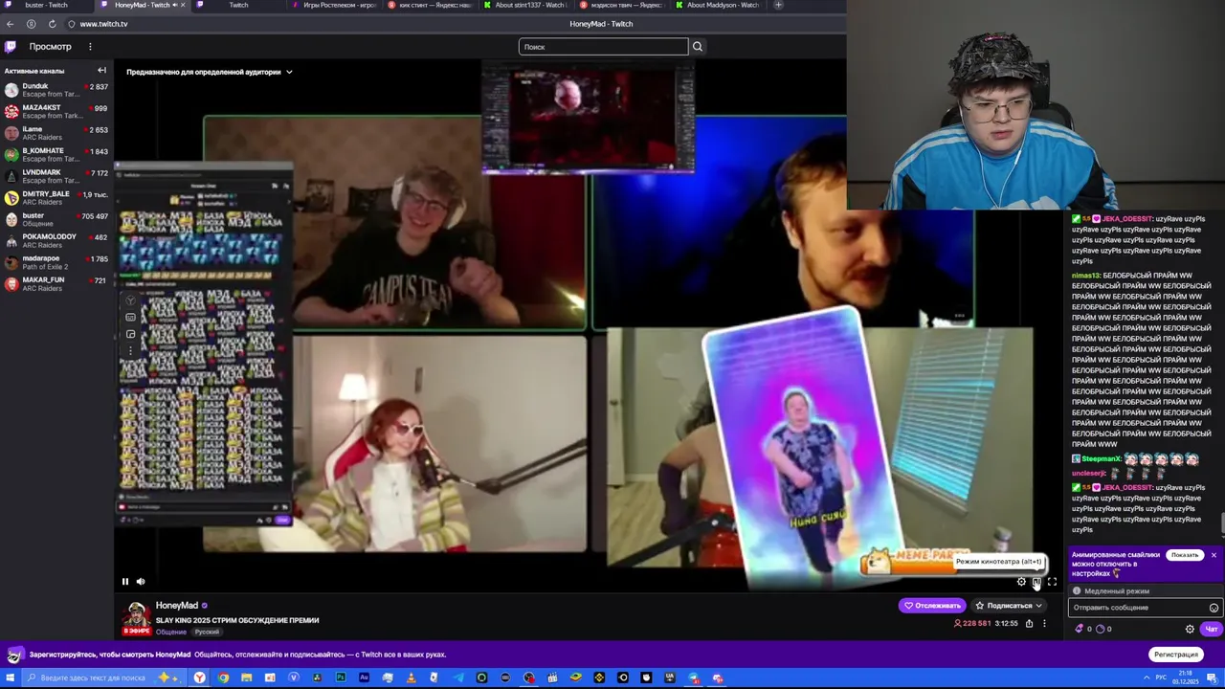The width and height of the screenshot is (1225, 689).
Task: Mute the player volume
Action: [141, 581]
